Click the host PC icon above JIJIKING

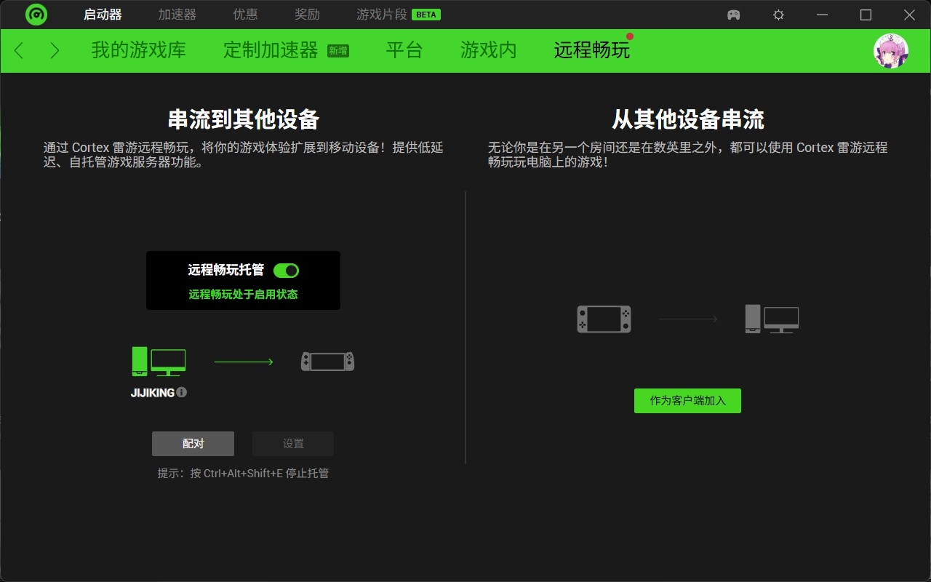pyautogui.click(x=159, y=362)
